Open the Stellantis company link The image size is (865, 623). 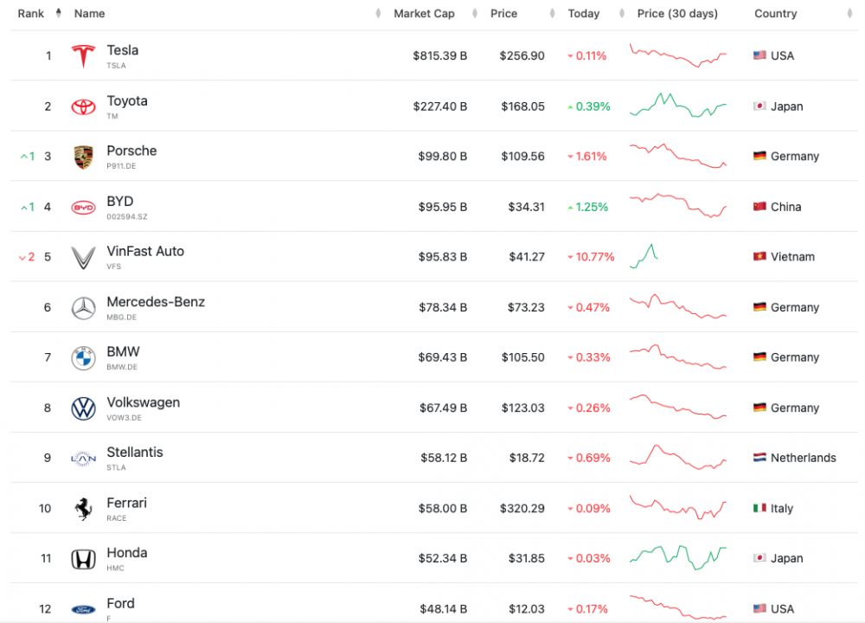click(135, 452)
